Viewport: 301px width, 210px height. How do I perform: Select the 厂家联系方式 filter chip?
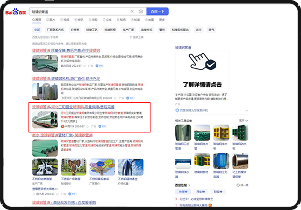click(x=55, y=30)
